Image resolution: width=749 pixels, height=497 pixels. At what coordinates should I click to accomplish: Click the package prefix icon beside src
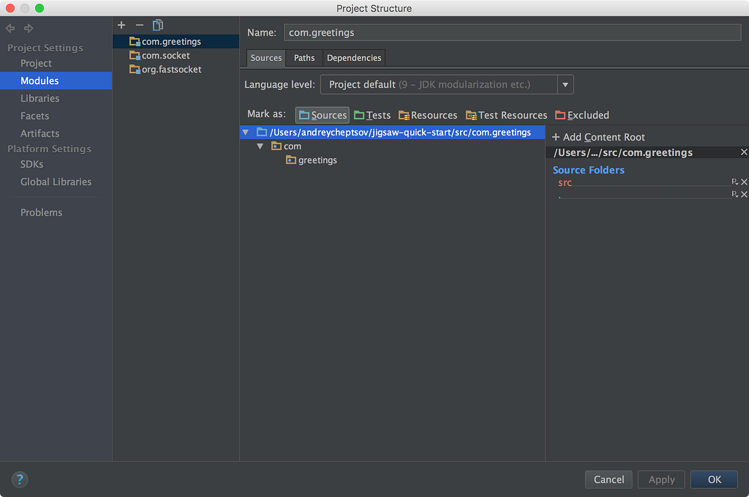(x=735, y=182)
